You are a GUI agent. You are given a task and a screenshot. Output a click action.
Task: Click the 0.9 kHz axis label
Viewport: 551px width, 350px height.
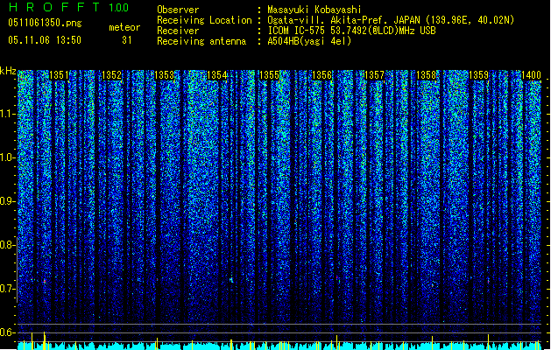pos(8,201)
